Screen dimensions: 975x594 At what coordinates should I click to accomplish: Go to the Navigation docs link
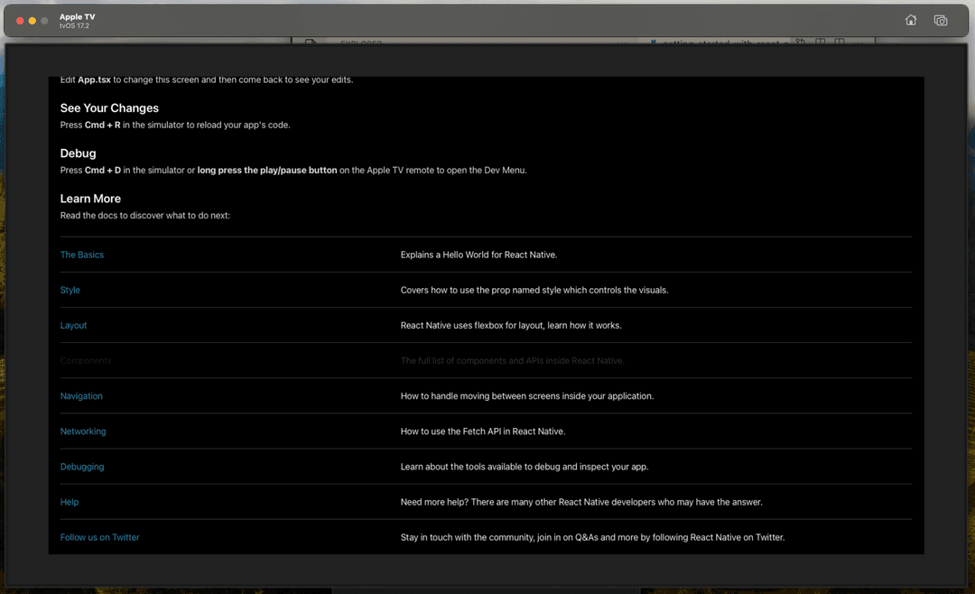81,395
